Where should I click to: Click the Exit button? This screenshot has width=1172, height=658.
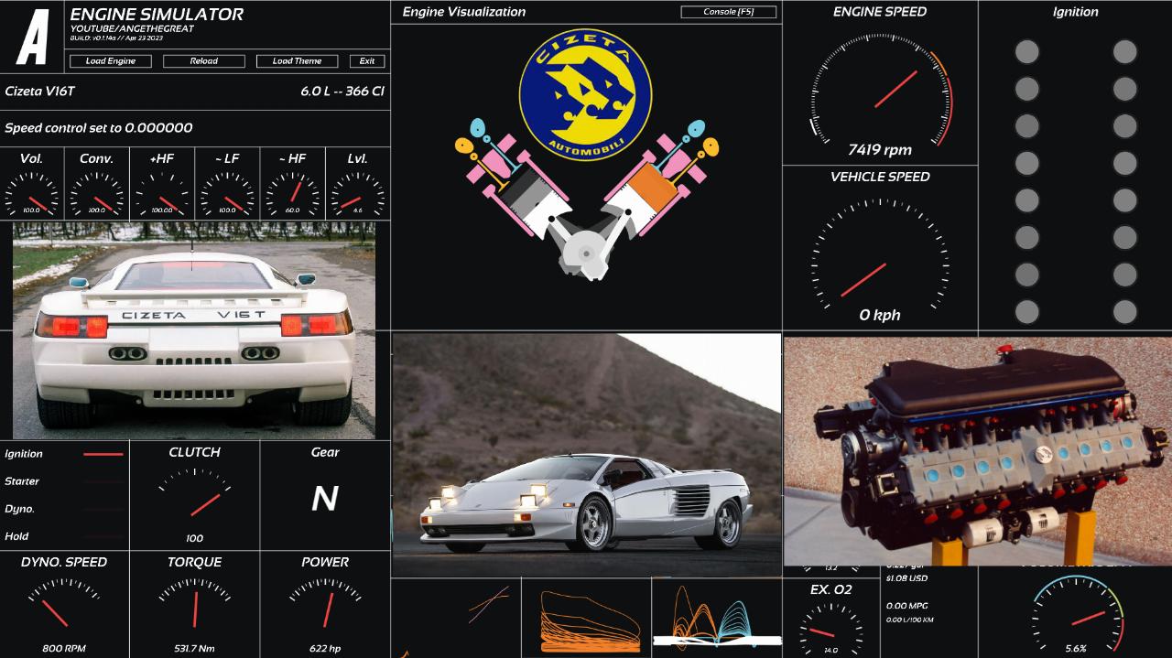(367, 61)
